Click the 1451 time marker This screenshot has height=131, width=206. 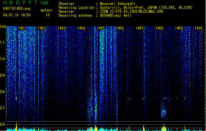click(22, 28)
